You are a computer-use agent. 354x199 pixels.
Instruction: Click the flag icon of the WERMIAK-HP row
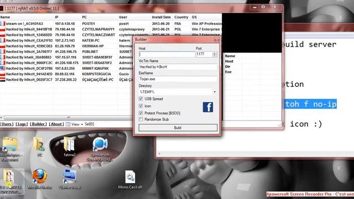pos(2,46)
